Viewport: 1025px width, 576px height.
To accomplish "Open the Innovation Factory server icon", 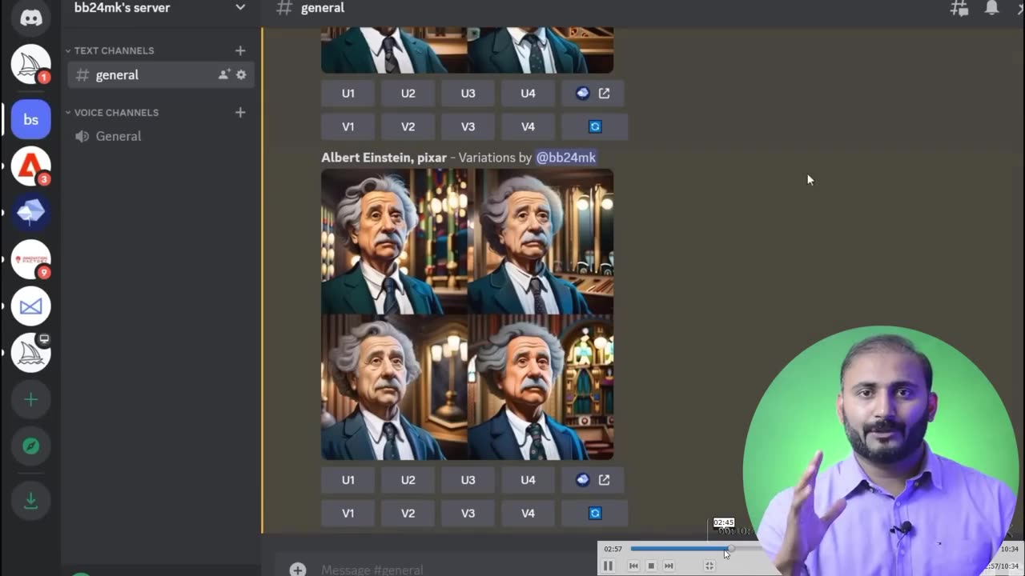I will 30,259.
